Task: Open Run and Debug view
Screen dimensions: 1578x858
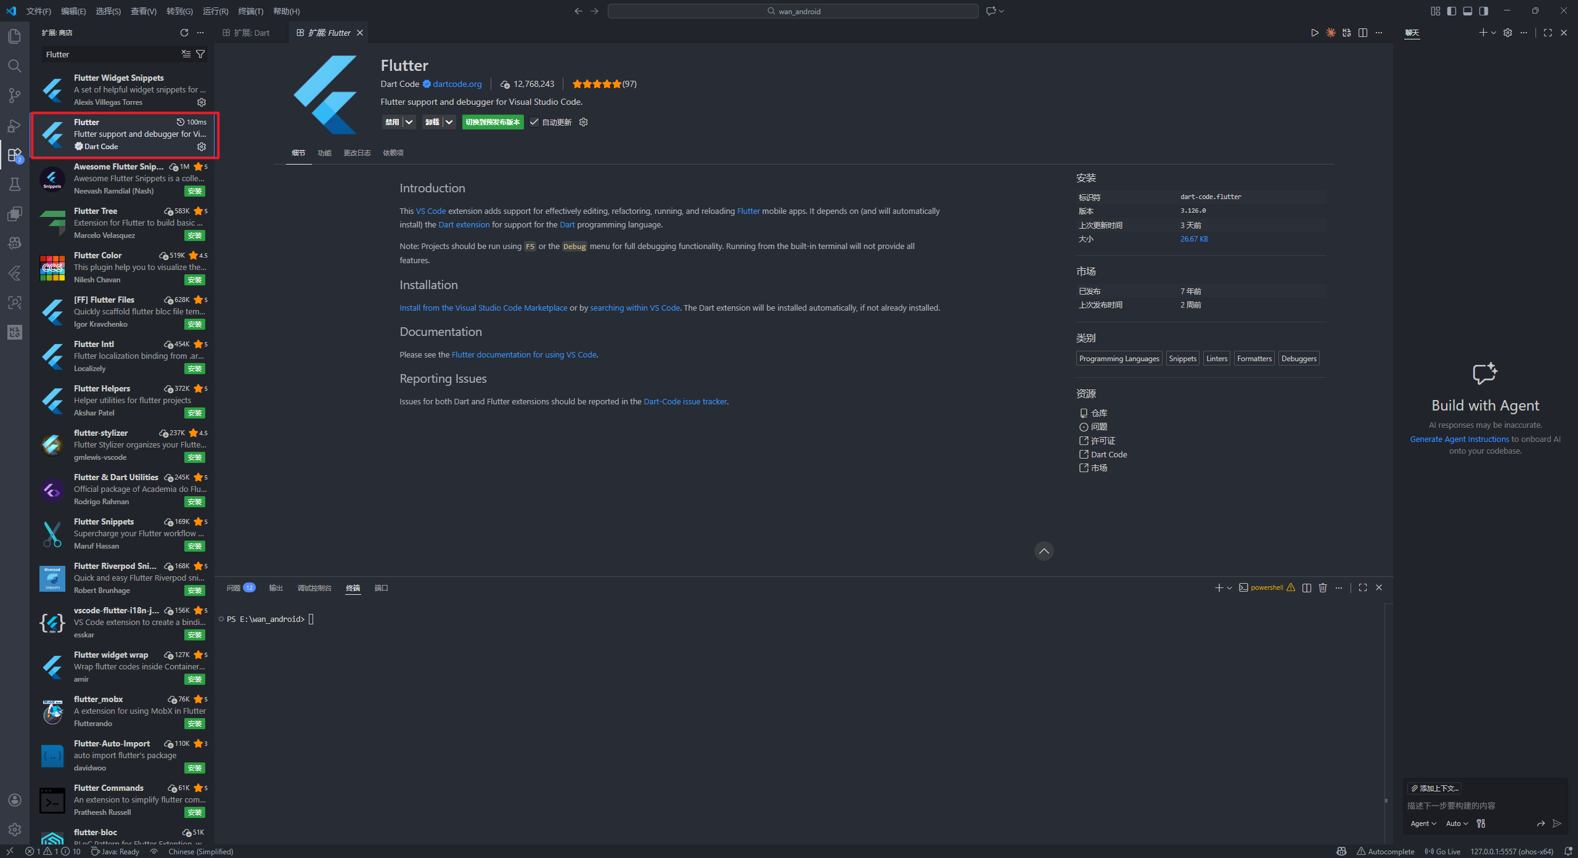Action: click(x=14, y=126)
